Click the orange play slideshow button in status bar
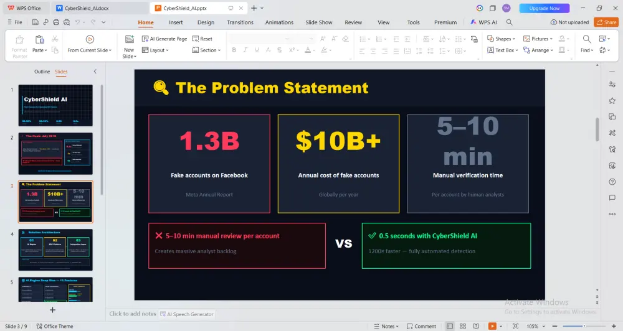The width and height of the screenshot is (623, 331). (492, 326)
